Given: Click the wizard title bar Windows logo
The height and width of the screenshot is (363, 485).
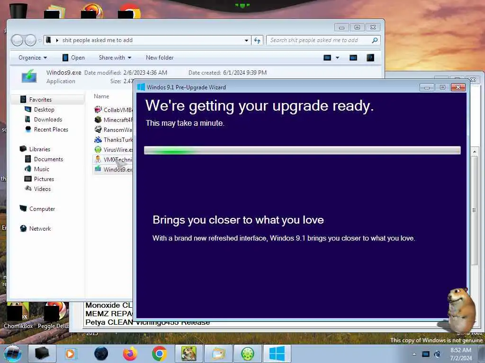Looking at the screenshot, I should click(141, 87).
